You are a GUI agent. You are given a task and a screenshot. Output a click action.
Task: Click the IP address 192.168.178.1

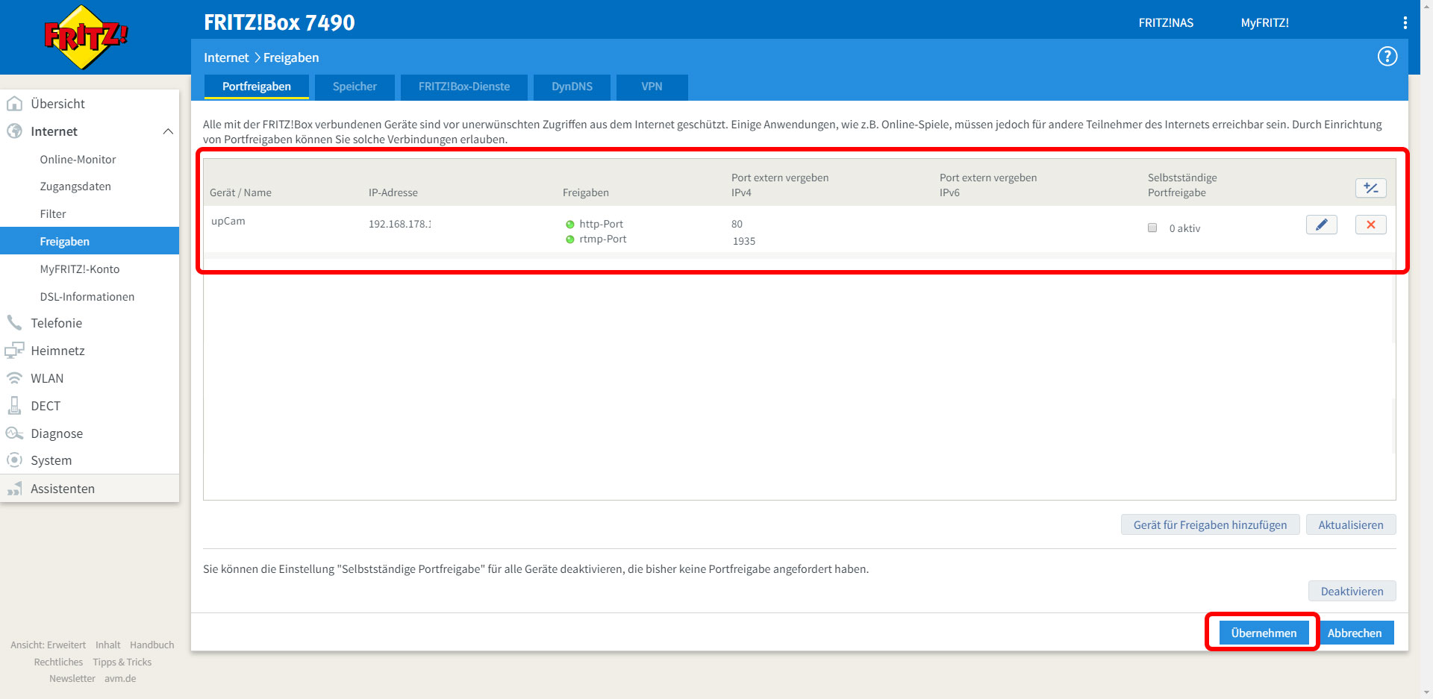(399, 224)
